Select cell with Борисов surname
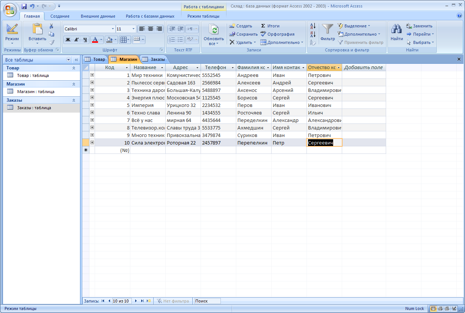This screenshot has height=313, width=465. (254, 98)
